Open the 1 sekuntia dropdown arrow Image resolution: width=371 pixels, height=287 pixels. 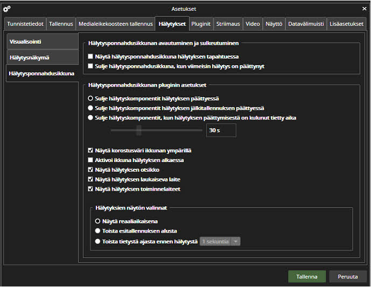click(235, 241)
